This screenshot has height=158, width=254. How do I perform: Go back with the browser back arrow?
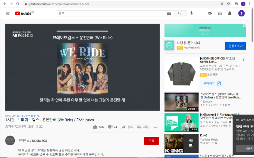pyautogui.click(x=5, y=4)
